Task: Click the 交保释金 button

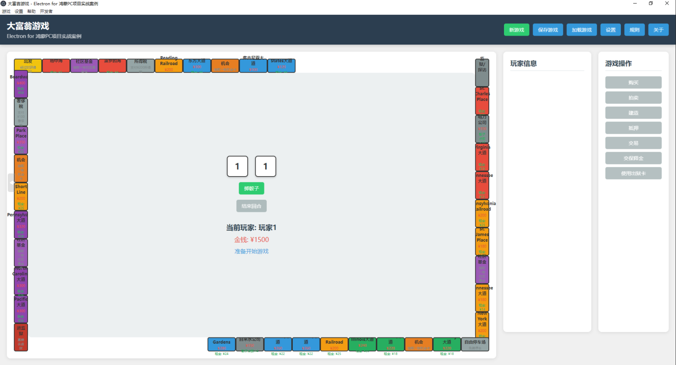Action: coord(633,158)
